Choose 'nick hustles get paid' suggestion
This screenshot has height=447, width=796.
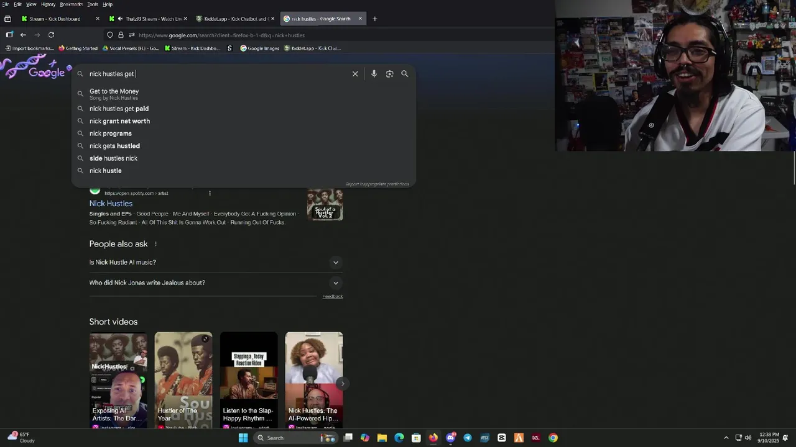(x=244, y=109)
